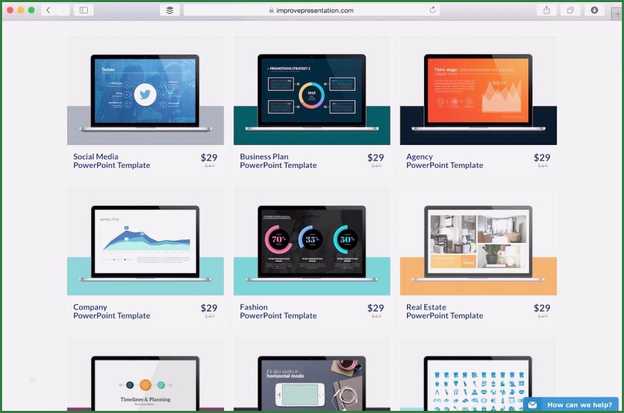Click the envelope icon in help widget
The height and width of the screenshot is (413, 624).
click(x=533, y=405)
